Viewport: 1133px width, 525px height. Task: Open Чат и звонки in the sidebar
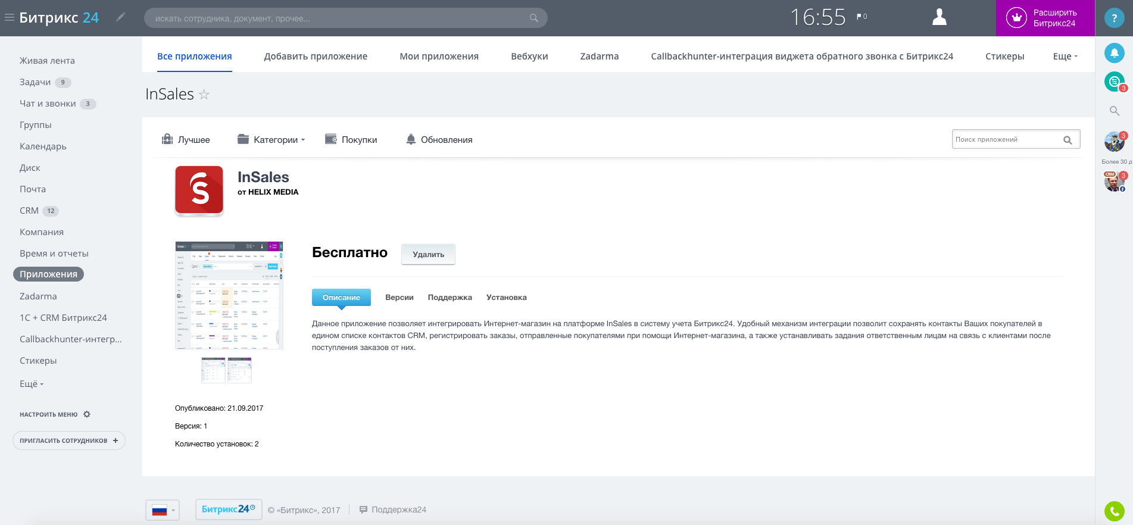pyautogui.click(x=48, y=104)
